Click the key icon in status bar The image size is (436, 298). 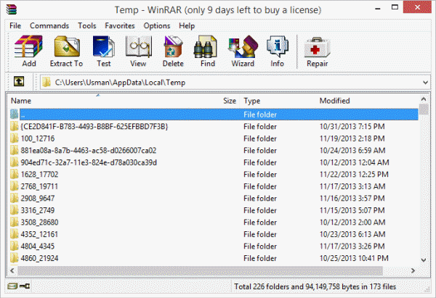click(x=25, y=286)
